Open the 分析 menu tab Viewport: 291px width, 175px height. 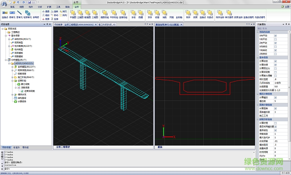coord(40,7)
